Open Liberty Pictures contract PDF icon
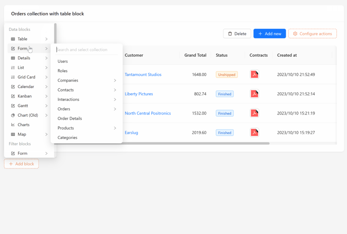The height and width of the screenshot is (234, 347). coord(254,94)
